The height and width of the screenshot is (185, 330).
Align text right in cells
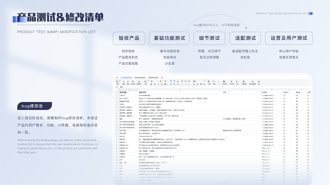coord(178,84)
